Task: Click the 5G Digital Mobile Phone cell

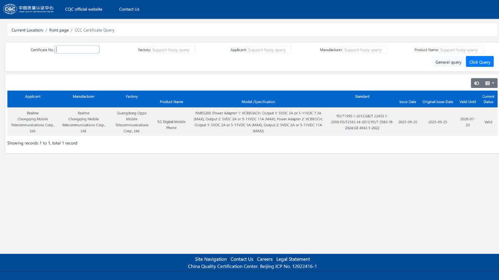Action: [171, 125]
